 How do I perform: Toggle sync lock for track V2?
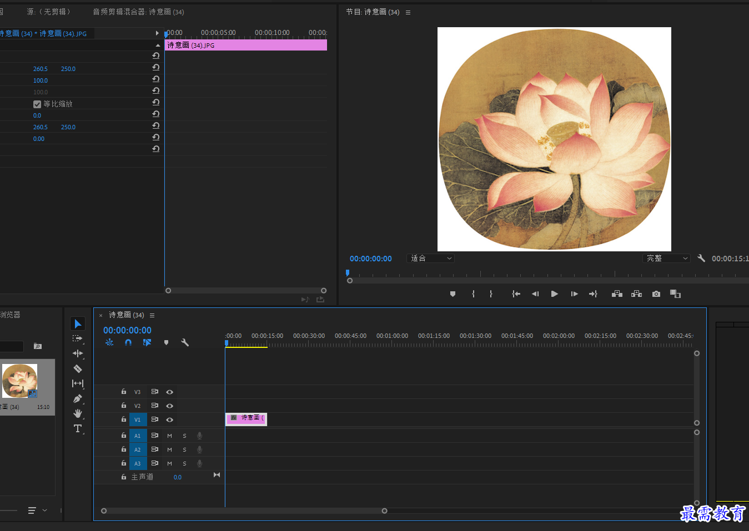pos(155,406)
